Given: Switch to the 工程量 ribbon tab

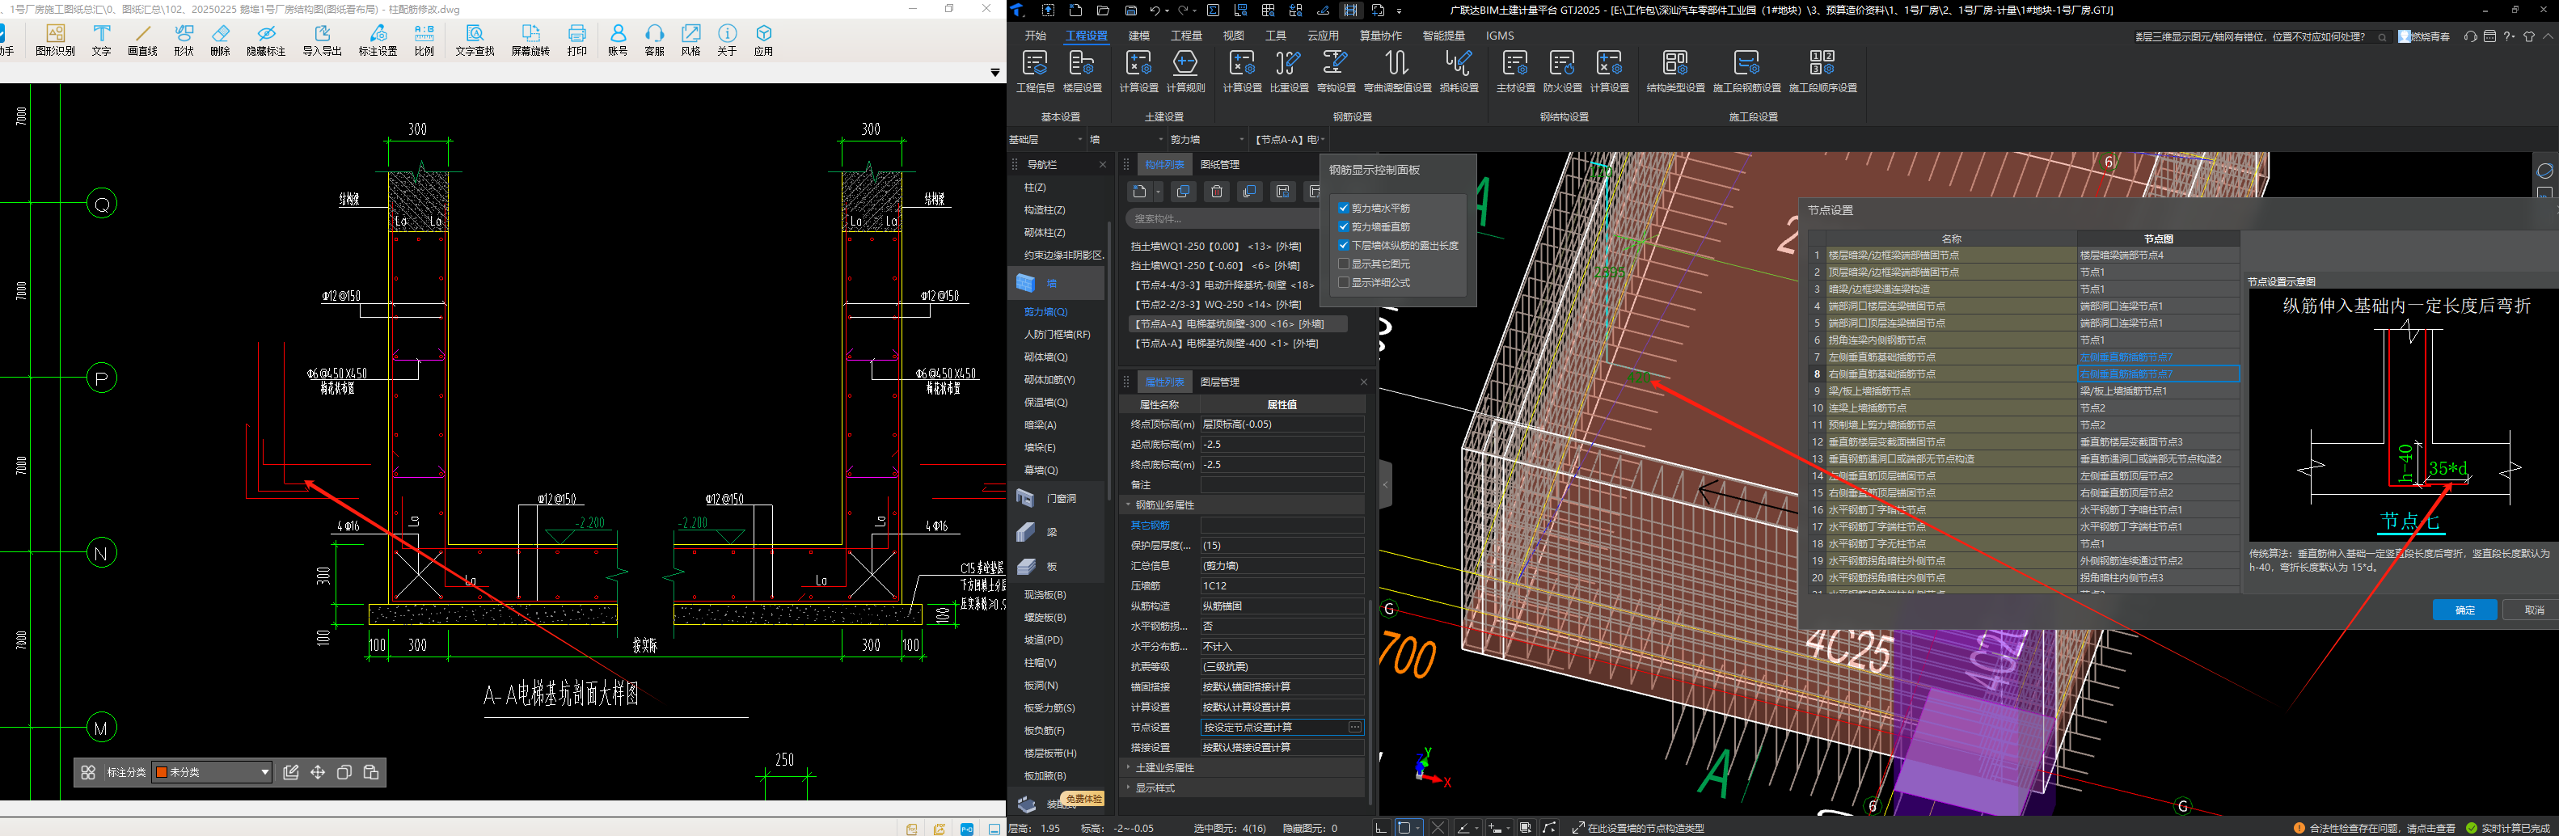Looking at the screenshot, I should pos(1186,36).
